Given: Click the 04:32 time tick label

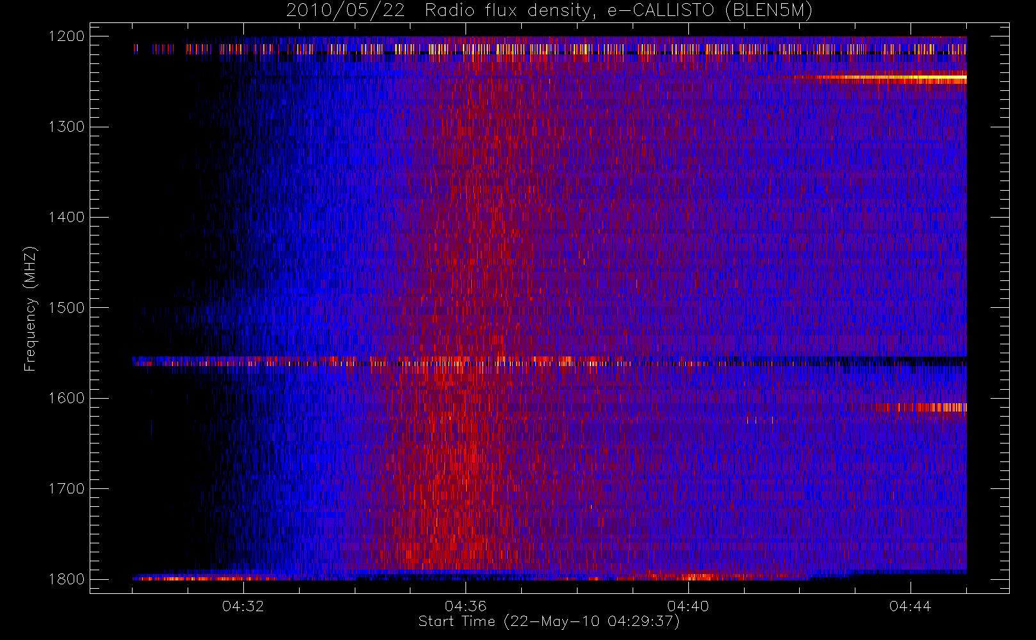Looking at the screenshot, I should [x=243, y=606].
